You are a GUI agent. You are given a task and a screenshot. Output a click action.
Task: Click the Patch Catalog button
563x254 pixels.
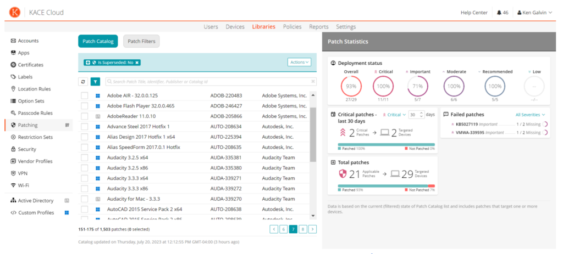click(98, 41)
